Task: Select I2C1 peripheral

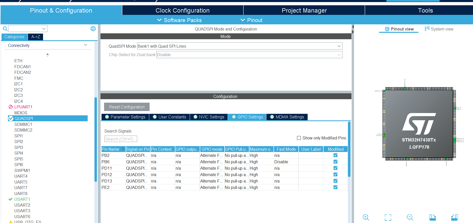Action: [18, 84]
